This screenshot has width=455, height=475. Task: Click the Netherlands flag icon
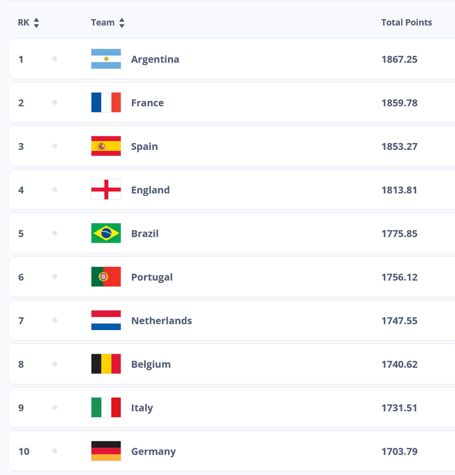click(106, 320)
